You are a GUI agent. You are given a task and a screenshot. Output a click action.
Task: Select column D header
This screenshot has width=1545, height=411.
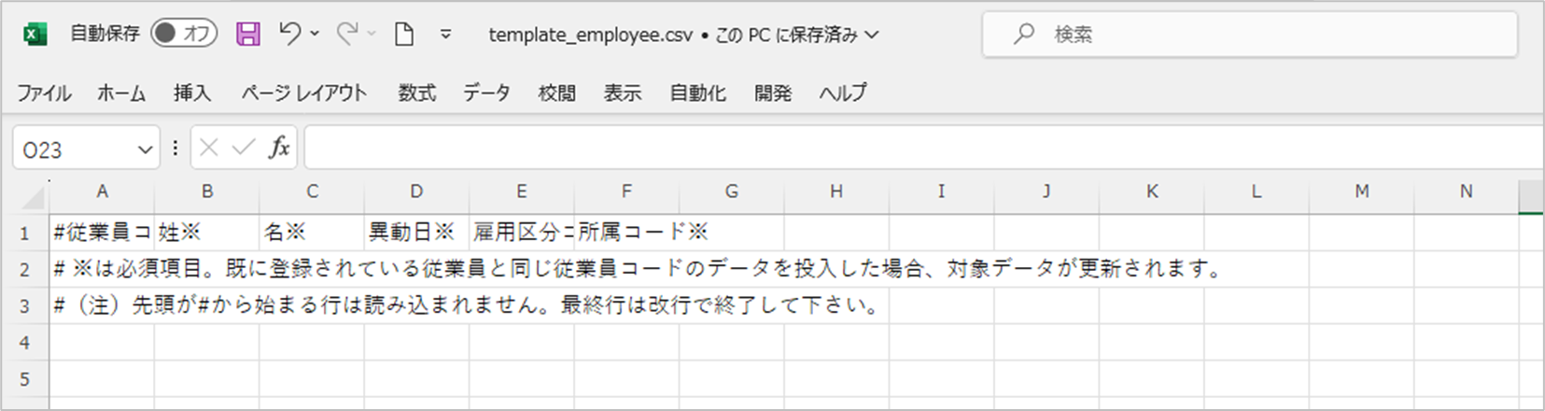(x=416, y=191)
